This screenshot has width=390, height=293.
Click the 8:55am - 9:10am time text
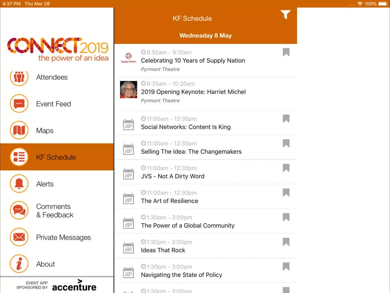pyautogui.click(x=169, y=53)
